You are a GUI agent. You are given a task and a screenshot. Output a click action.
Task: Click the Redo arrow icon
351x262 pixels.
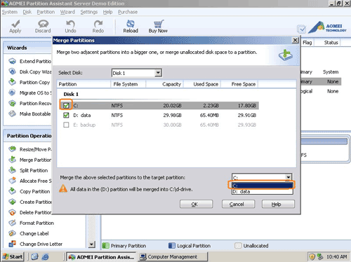(98, 24)
